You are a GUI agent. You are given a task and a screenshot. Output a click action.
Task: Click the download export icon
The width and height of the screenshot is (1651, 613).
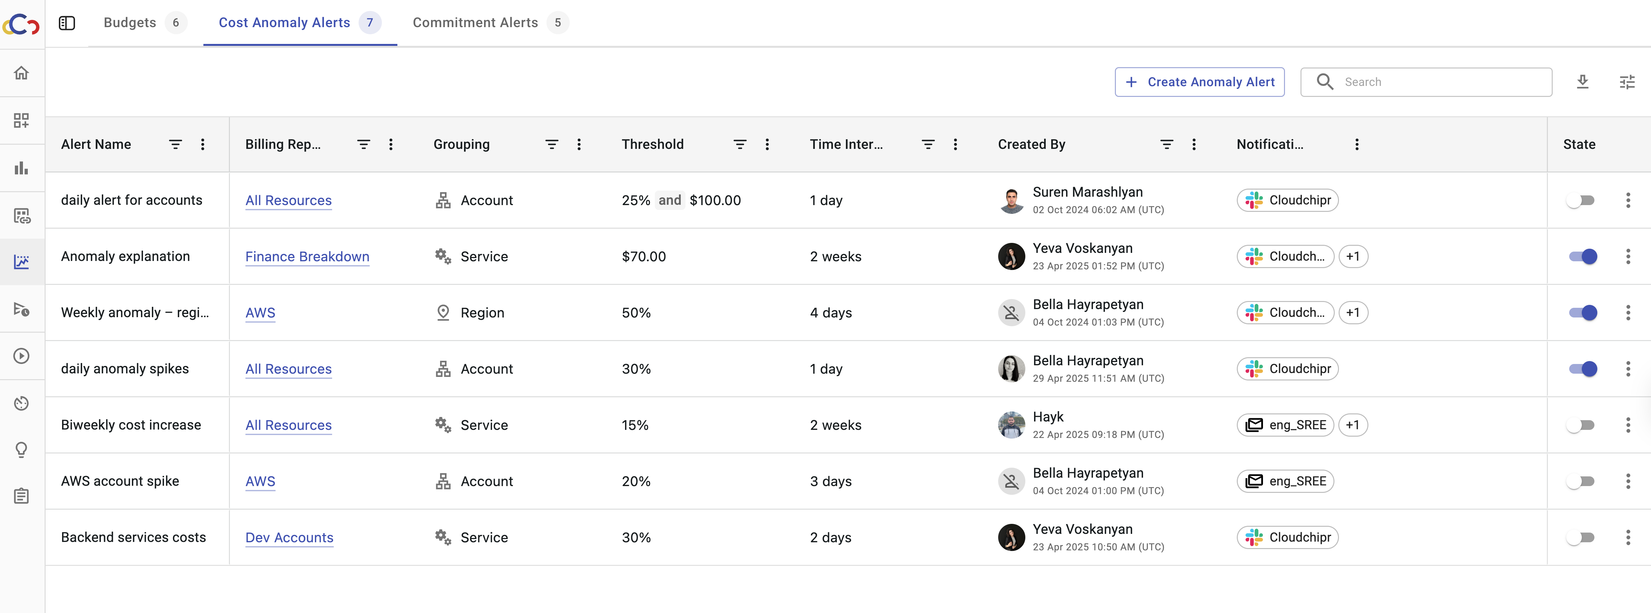click(1582, 82)
